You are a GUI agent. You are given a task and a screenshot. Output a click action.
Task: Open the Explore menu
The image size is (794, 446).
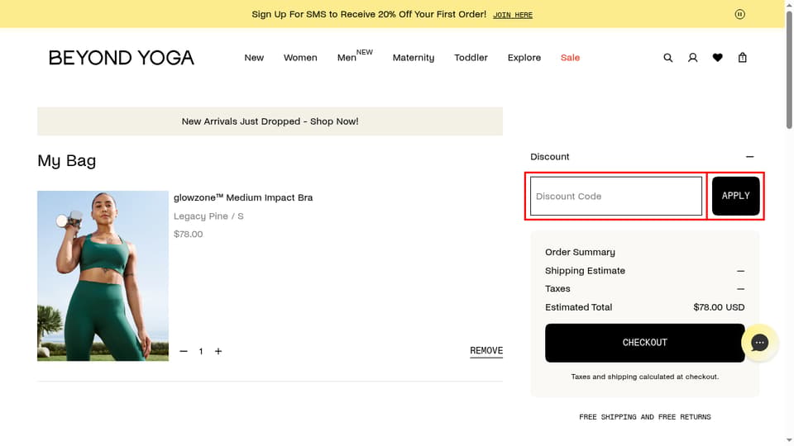pyautogui.click(x=524, y=58)
